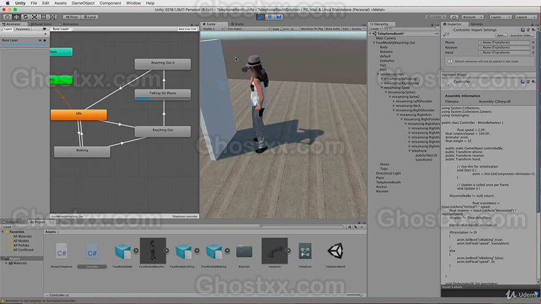Open the Layout dropdown
Screen dimensions: 541x304
point(526,17)
